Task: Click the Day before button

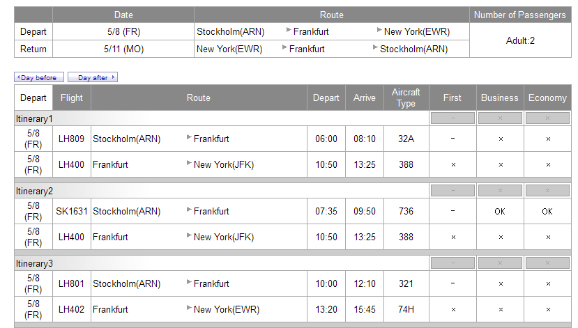Action: pyautogui.click(x=39, y=77)
